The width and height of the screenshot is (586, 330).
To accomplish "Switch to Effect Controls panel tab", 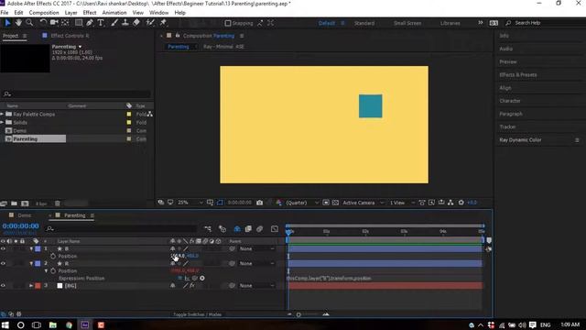I will pos(70,36).
